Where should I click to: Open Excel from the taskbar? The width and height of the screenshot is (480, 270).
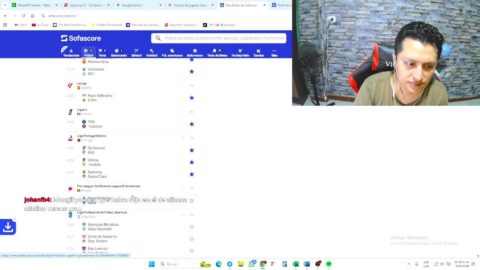pyautogui.click(x=295, y=264)
